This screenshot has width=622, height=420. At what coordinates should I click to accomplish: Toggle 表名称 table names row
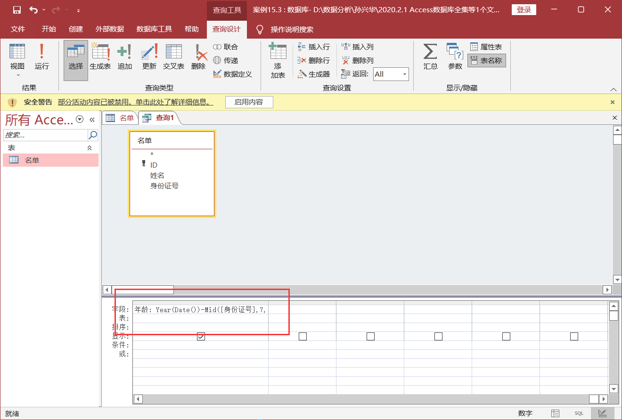pyautogui.click(x=487, y=61)
